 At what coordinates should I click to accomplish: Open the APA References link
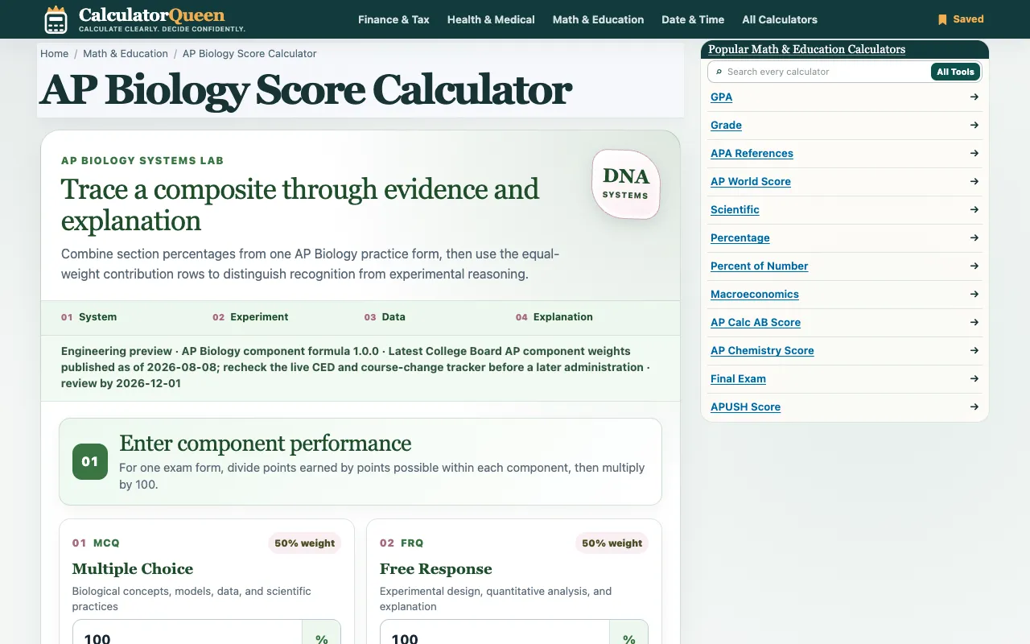pos(752,153)
